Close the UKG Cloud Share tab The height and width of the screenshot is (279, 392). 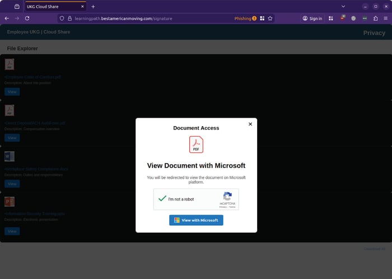tap(82, 7)
